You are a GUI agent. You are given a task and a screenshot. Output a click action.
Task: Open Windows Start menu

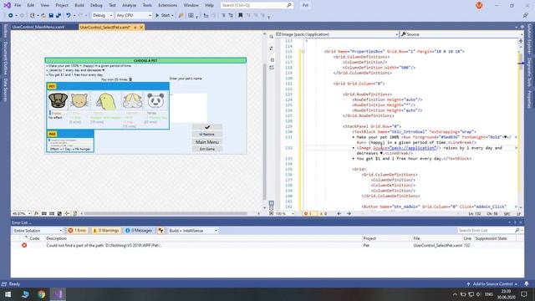click(x=8, y=294)
